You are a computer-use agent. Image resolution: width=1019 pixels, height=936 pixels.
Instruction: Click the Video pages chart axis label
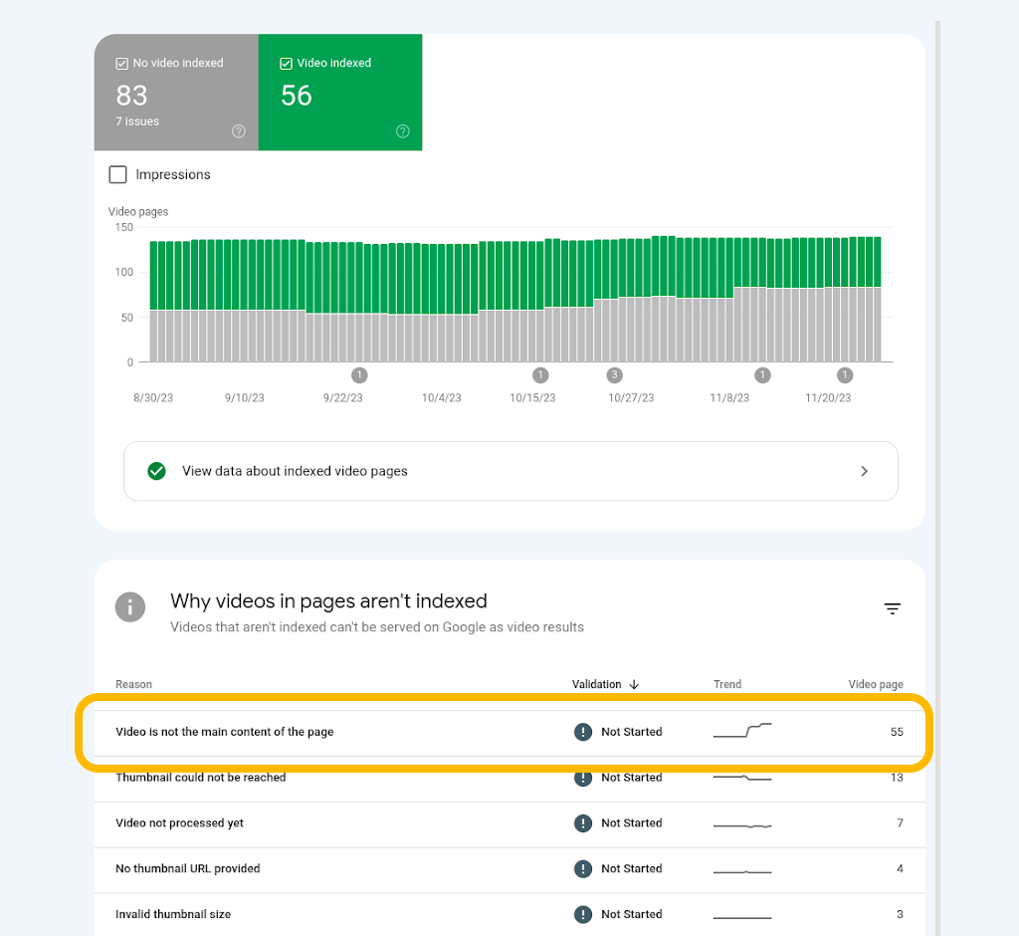pyautogui.click(x=137, y=212)
